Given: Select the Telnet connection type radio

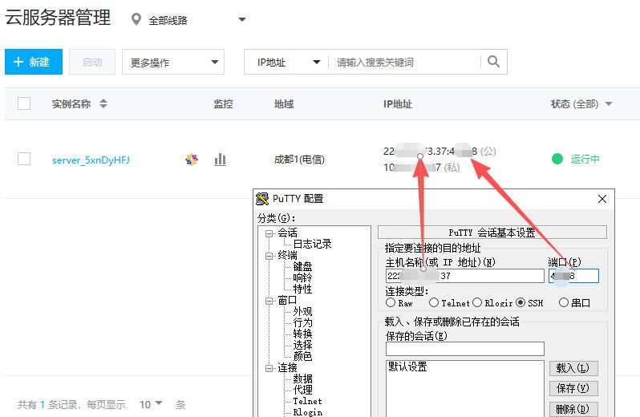Looking at the screenshot, I should pos(434,303).
